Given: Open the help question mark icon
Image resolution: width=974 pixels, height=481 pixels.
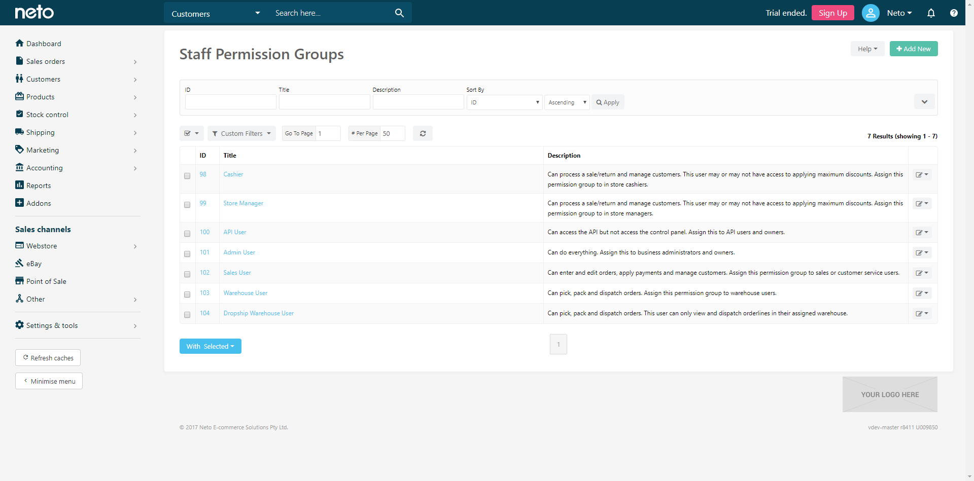Looking at the screenshot, I should [954, 13].
